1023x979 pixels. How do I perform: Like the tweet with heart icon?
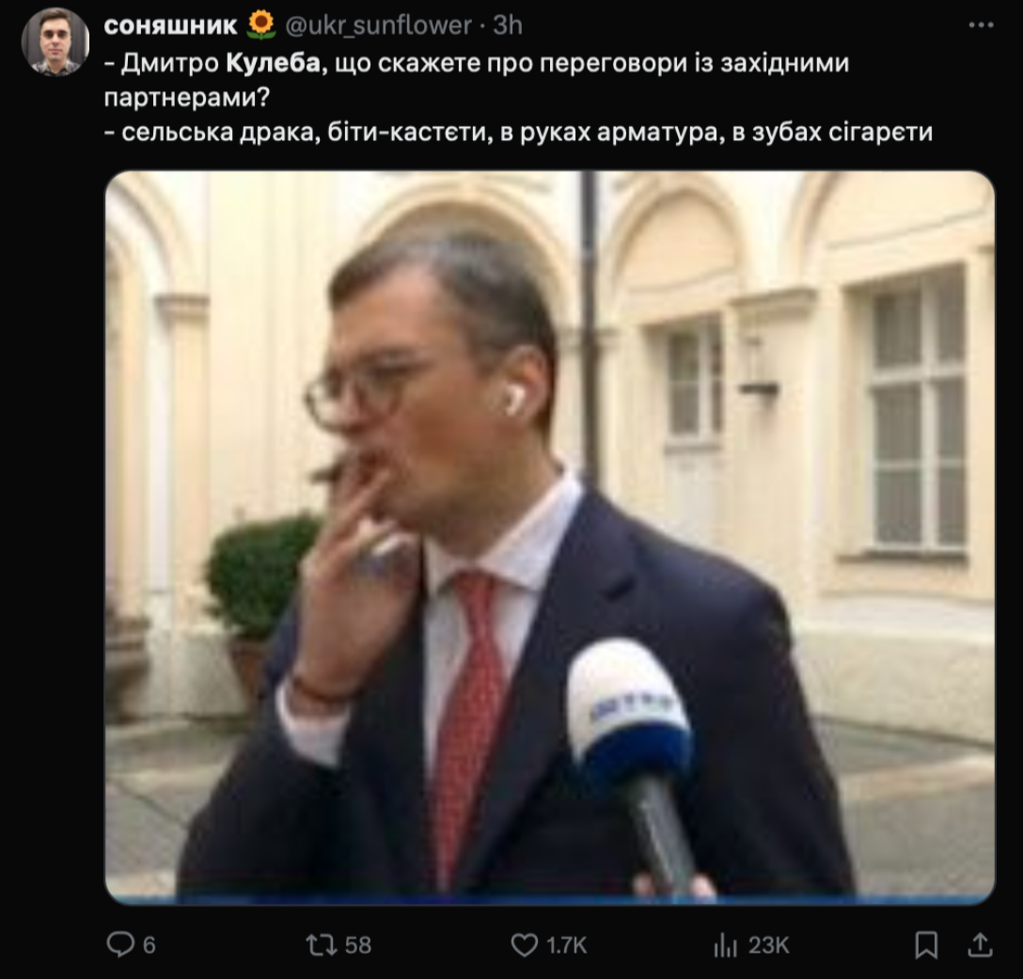[524, 945]
